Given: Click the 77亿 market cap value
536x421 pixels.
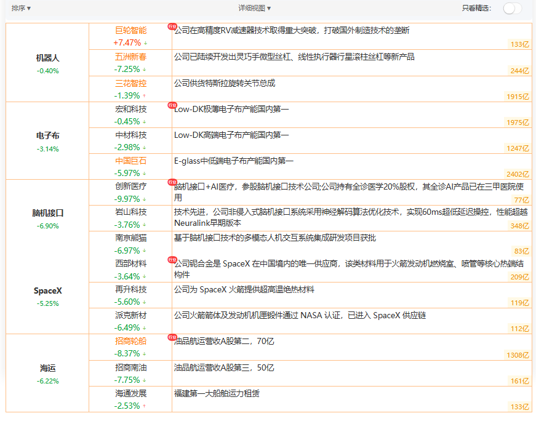Looking at the screenshot, I should pyautogui.click(x=522, y=199).
